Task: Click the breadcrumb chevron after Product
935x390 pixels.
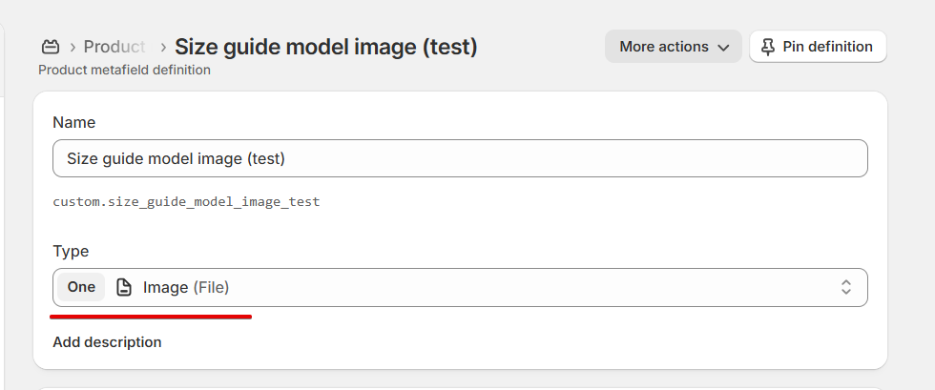Action: coord(164,46)
